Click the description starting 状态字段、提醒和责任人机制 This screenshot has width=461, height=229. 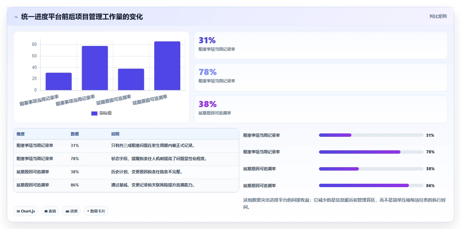click(159, 159)
